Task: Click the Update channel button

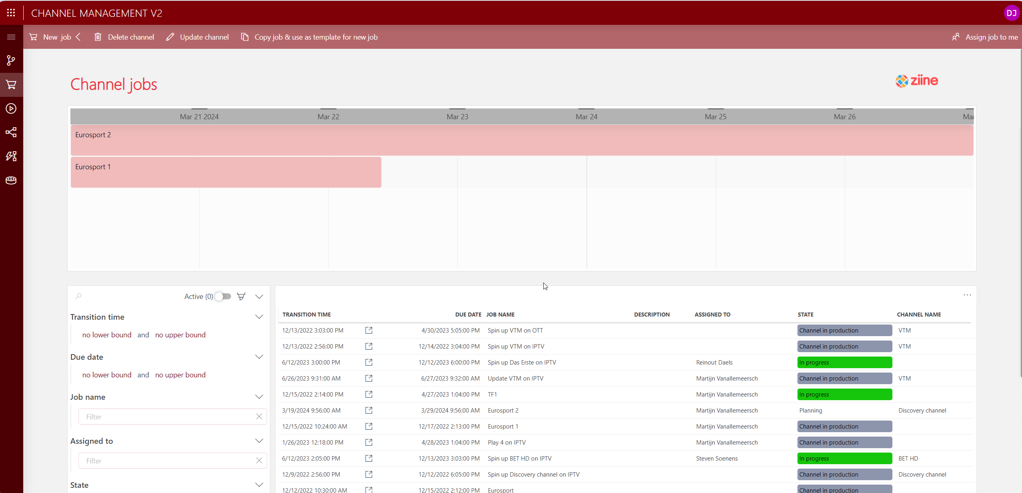Action: (x=197, y=37)
